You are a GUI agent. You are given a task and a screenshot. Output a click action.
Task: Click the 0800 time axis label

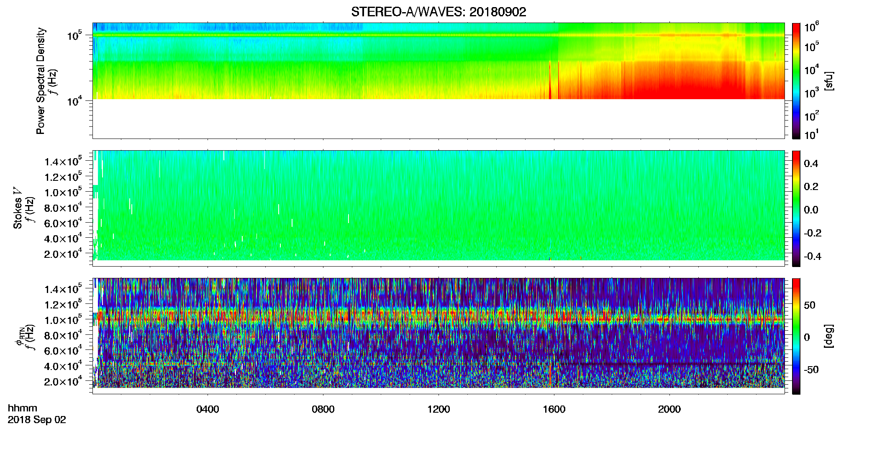323,409
